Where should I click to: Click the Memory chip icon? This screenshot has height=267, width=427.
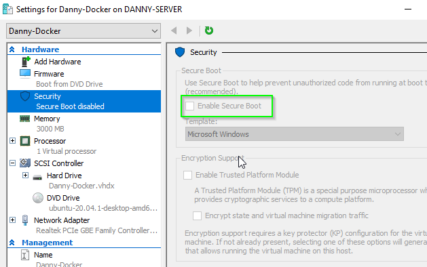[25, 119]
